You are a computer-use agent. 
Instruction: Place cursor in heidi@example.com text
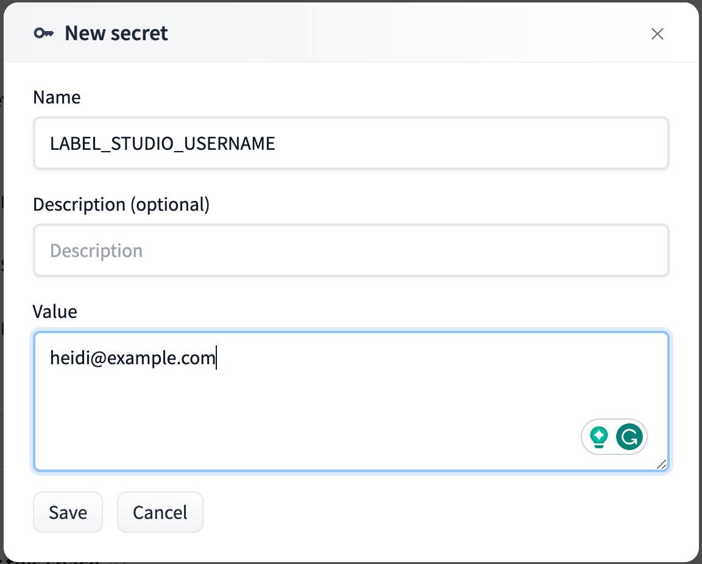[x=132, y=358]
